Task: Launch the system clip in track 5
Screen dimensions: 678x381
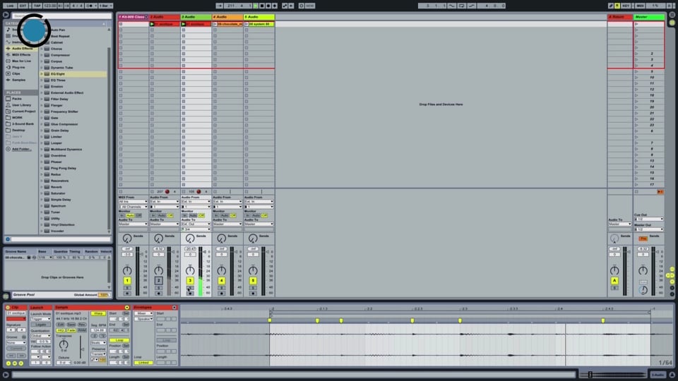Action: [246, 24]
